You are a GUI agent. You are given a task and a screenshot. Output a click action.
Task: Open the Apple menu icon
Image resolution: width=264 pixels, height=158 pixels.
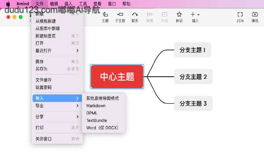8,4
